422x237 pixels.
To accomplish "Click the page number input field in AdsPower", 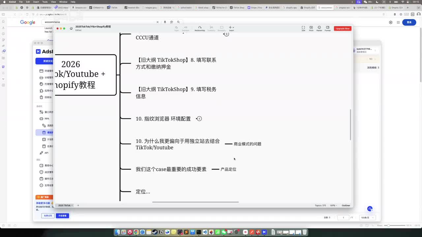I will pos(343,218).
